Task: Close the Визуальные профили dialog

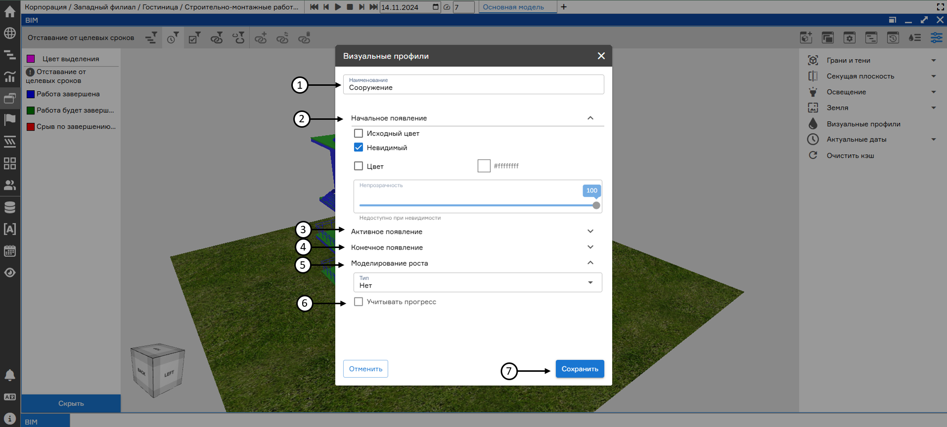Action: click(x=601, y=56)
